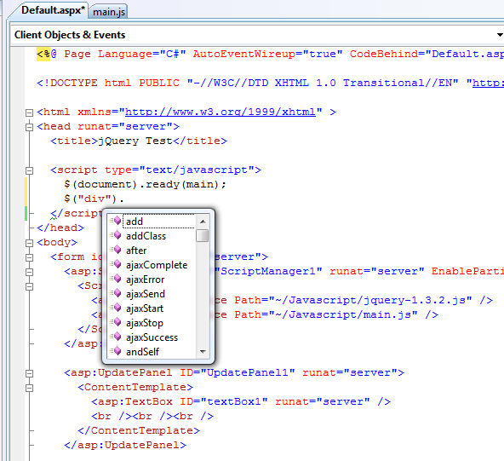Viewport: 504px width, 461px height.
Task: Click the method icon beside 'add'
Action: (116, 221)
